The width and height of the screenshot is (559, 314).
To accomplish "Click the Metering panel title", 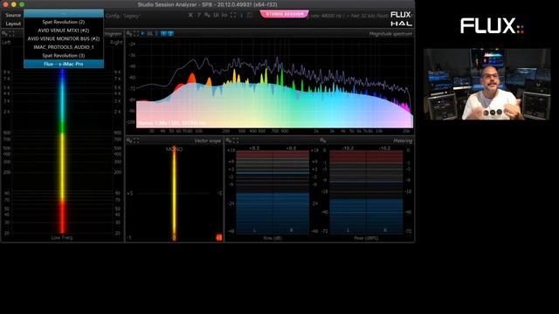I will [x=403, y=141].
